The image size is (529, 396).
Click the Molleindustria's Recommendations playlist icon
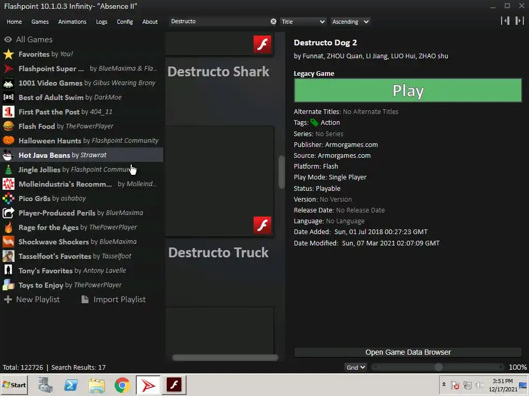8,184
